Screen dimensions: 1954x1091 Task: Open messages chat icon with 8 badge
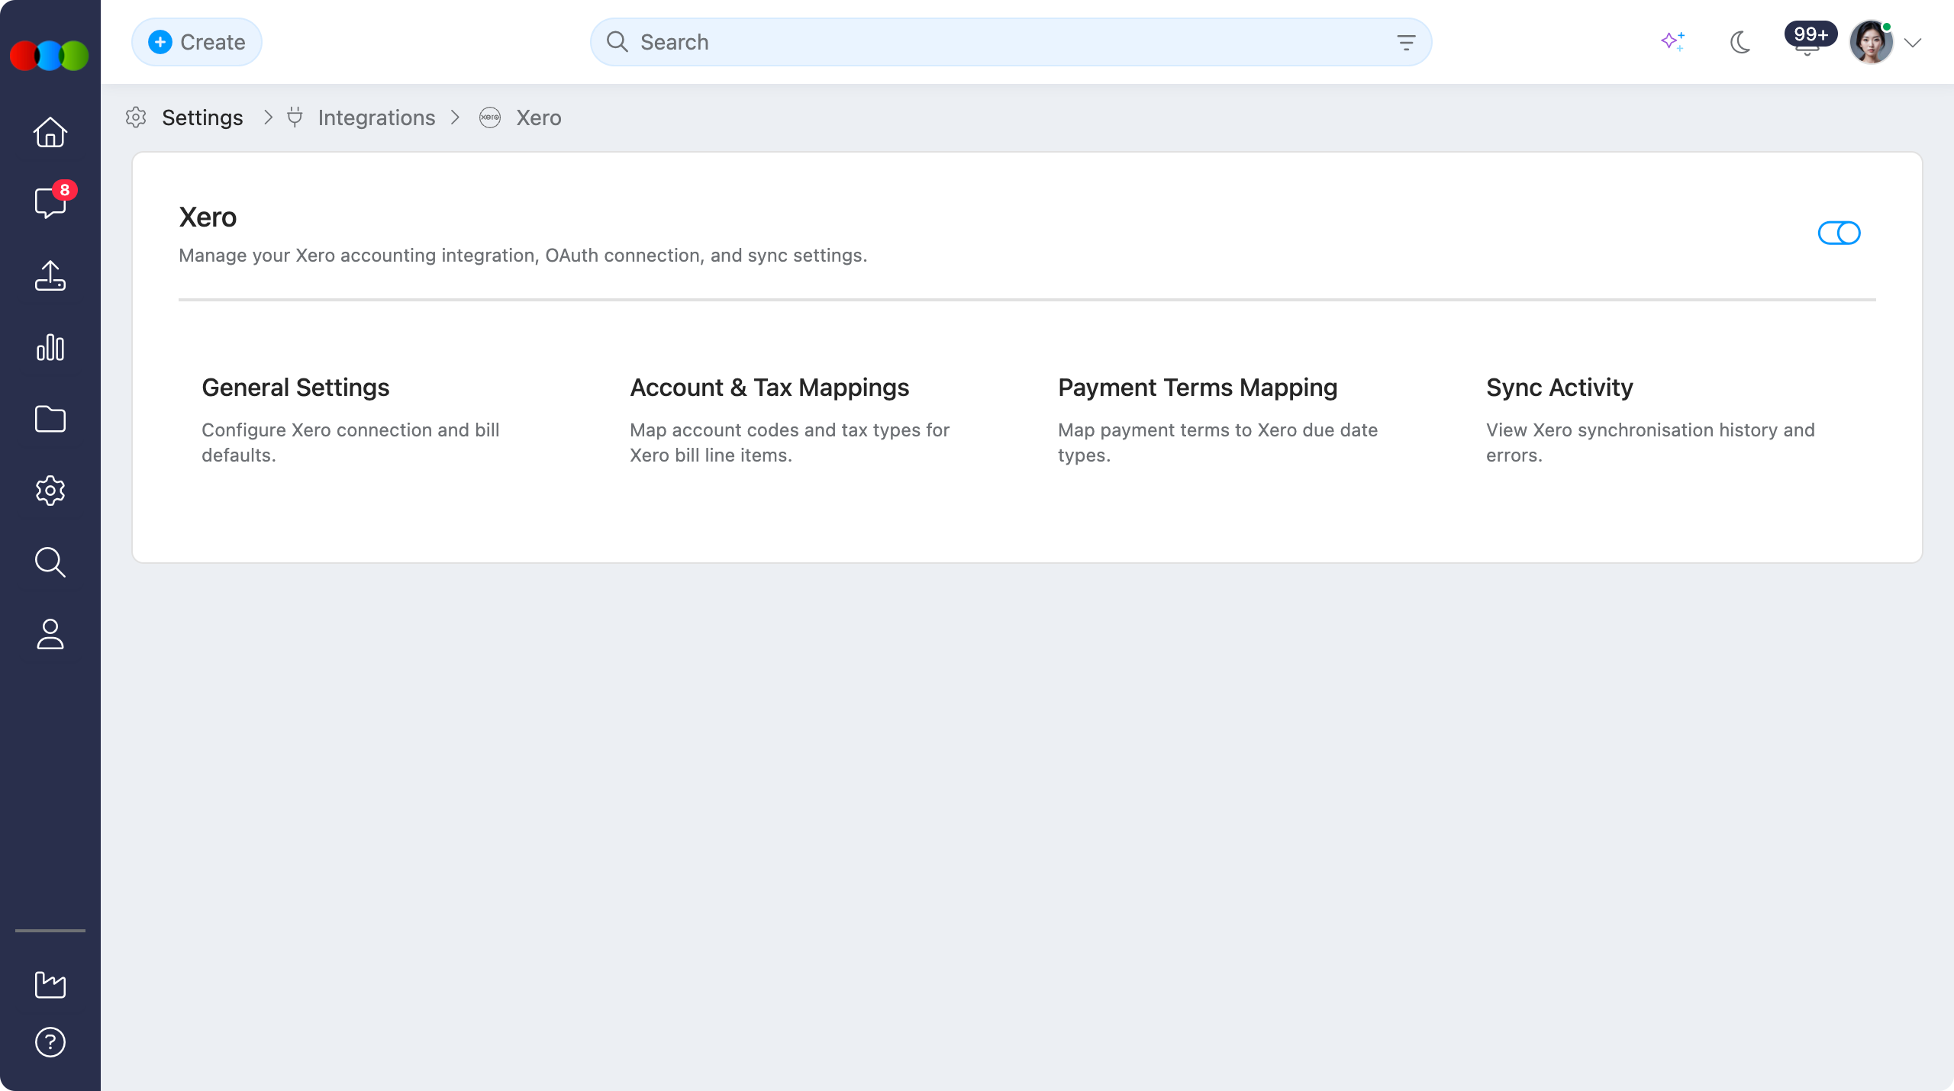[x=50, y=202]
